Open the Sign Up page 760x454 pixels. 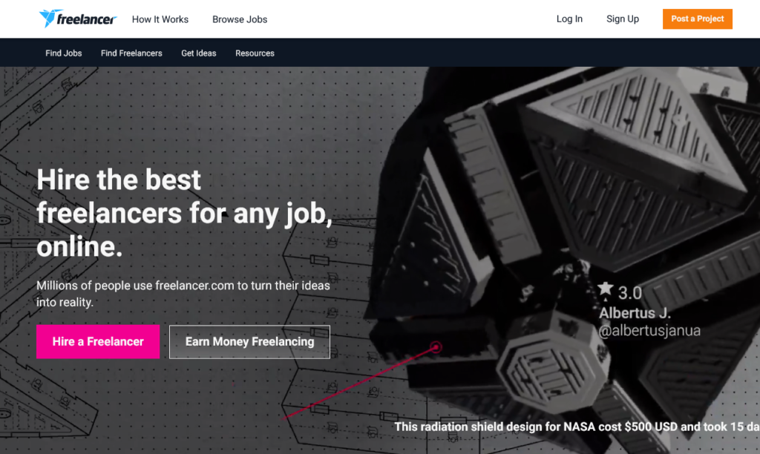(x=622, y=19)
